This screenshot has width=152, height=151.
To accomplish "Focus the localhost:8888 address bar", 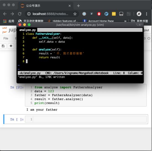I will [x=50, y=14].
